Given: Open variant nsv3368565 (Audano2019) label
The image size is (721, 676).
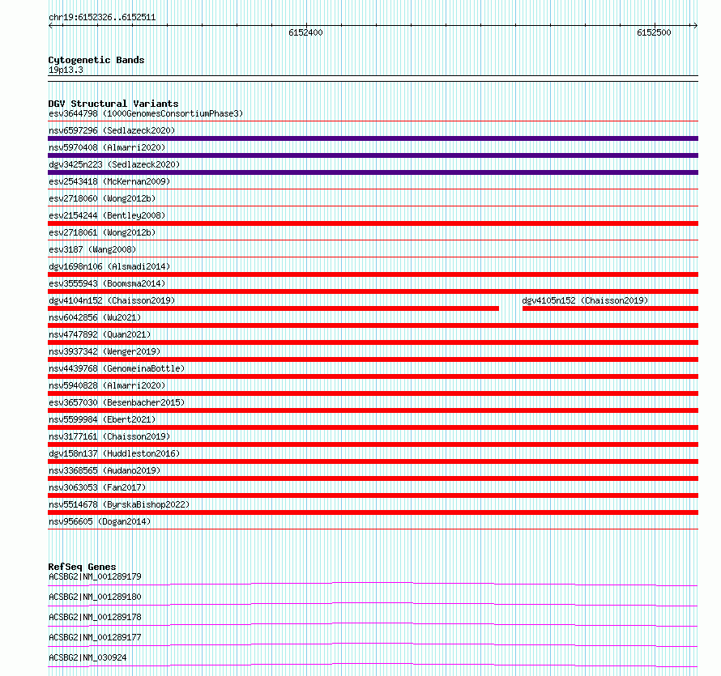Looking at the screenshot, I should click(105, 470).
